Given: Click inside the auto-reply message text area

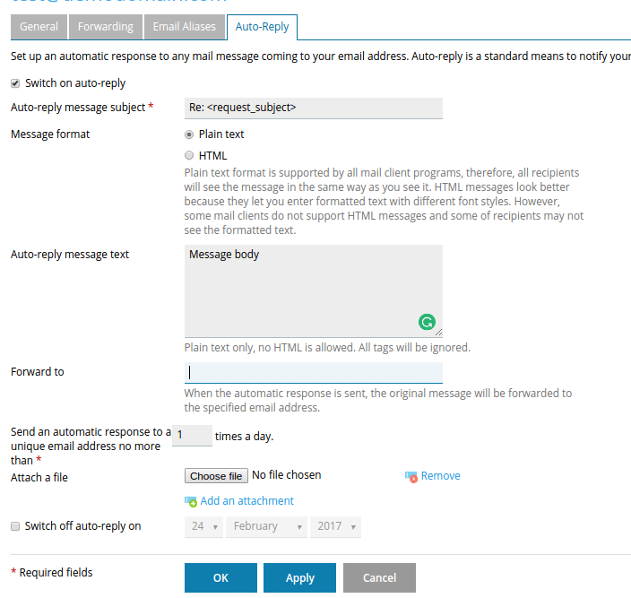Looking at the screenshot, I should coord(314,291).
